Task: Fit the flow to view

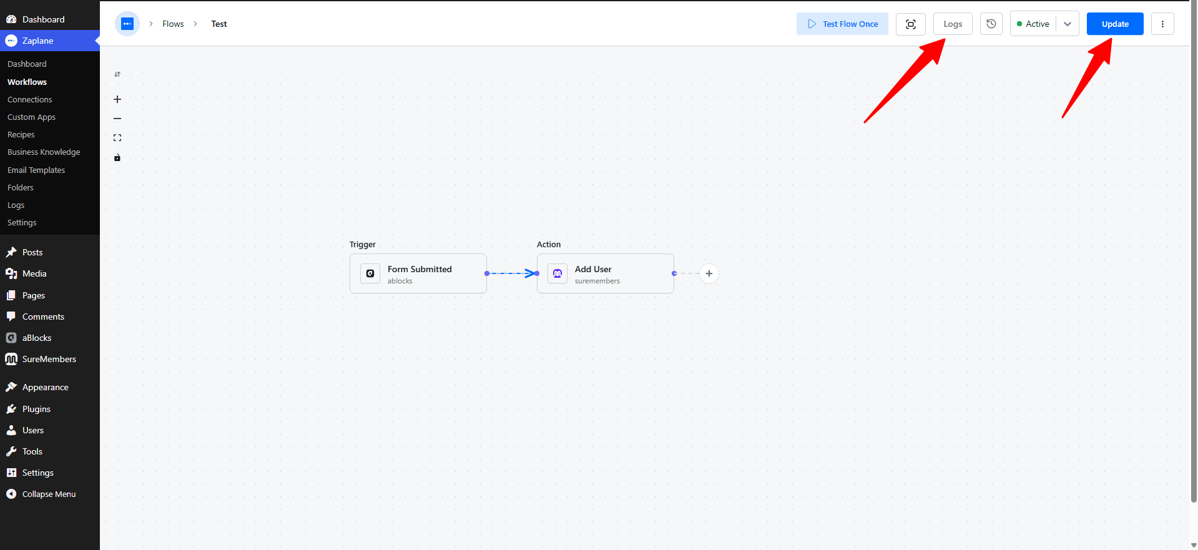Action: [117, 138]
